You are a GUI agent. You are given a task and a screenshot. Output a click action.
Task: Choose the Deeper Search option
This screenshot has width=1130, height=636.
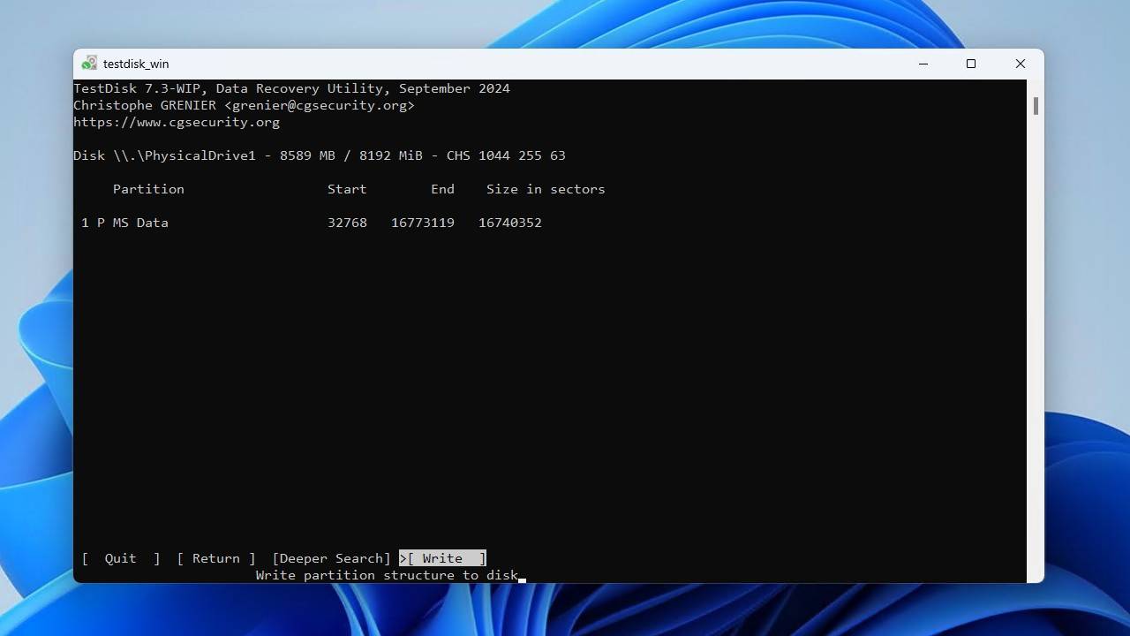click(331, 558)
